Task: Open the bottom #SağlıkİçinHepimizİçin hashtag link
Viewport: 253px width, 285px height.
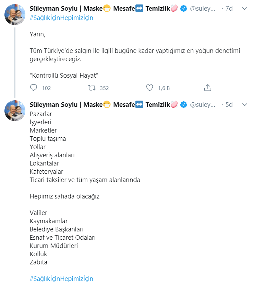Action: (61, 278)
